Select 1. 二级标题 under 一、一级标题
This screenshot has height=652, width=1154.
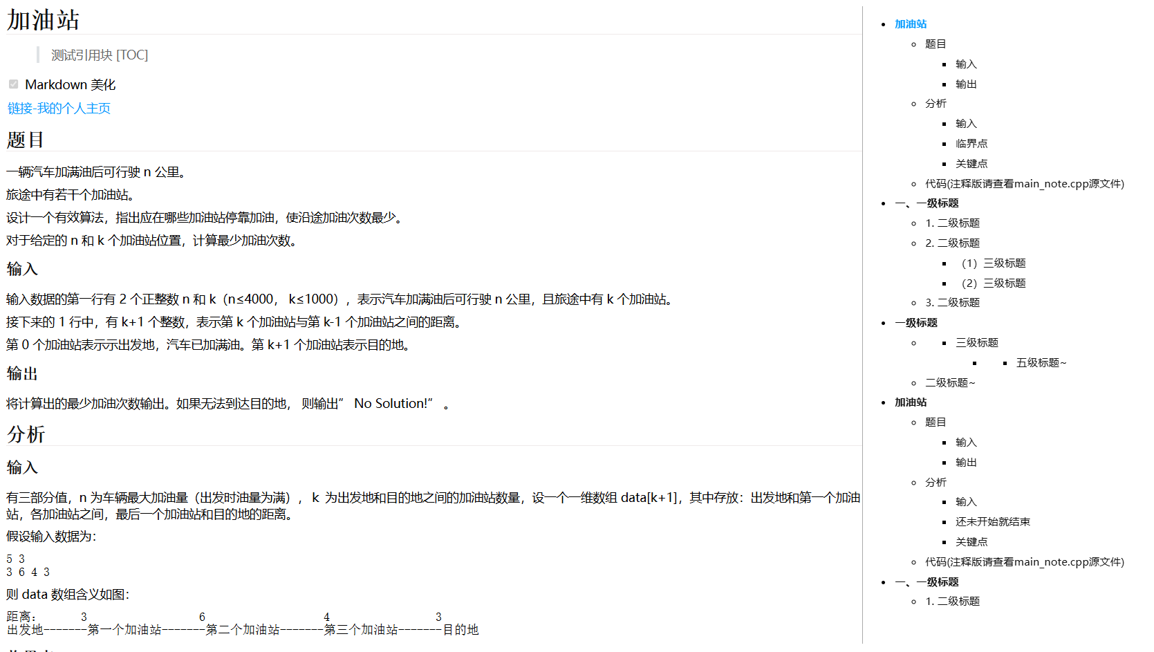coord(952,223)
